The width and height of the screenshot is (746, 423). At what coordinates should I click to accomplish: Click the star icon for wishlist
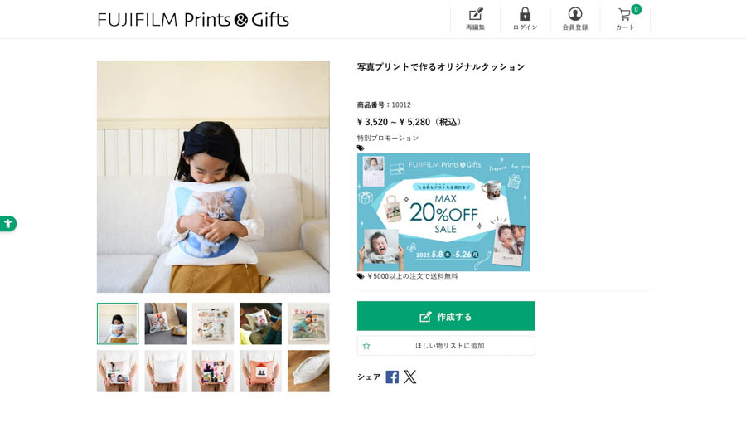click(x=366, y=346)
